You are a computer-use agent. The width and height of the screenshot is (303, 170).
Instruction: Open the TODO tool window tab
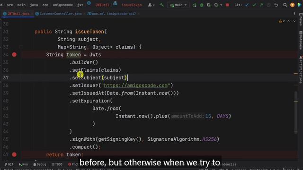pos(57,164)
